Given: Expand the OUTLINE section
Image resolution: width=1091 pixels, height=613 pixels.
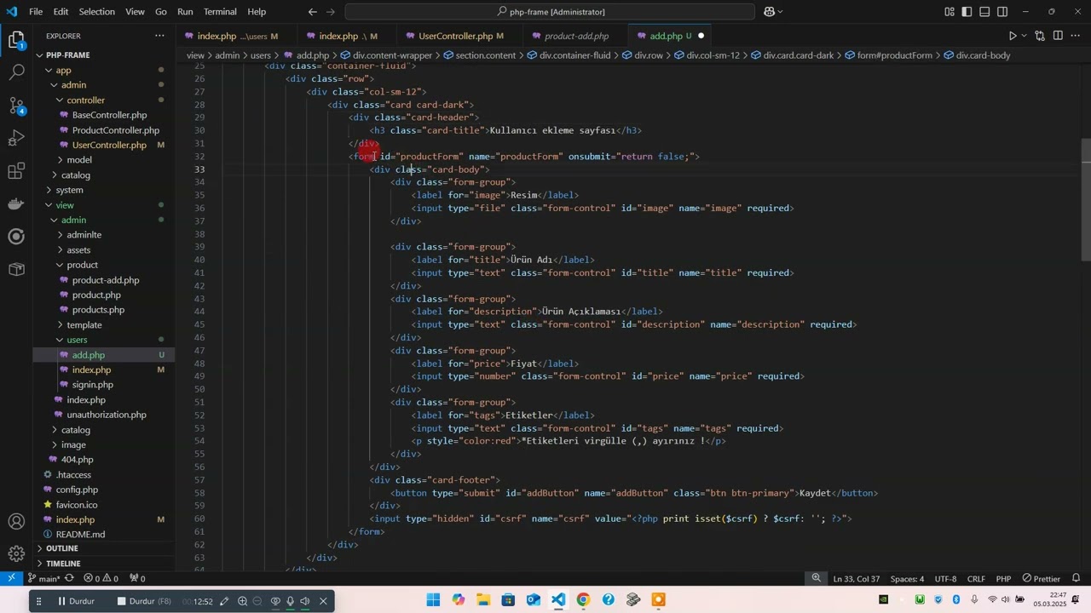Looking at the screenshot, I should [61, 548].
